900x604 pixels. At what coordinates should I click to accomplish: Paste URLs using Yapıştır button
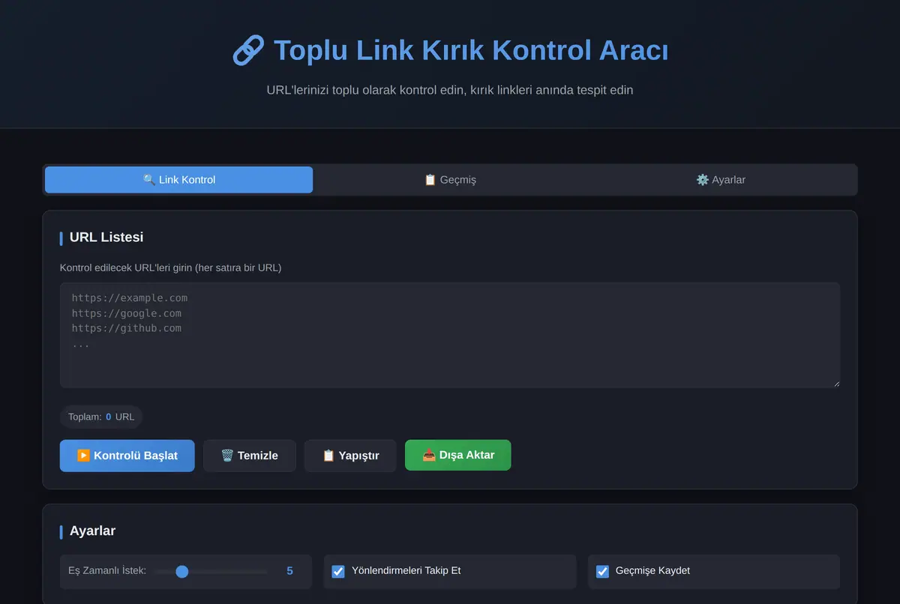[x=350, y=456]
